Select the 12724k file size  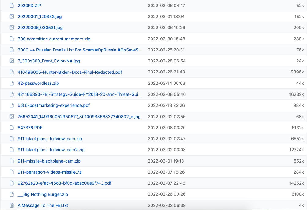coord(297,150)
